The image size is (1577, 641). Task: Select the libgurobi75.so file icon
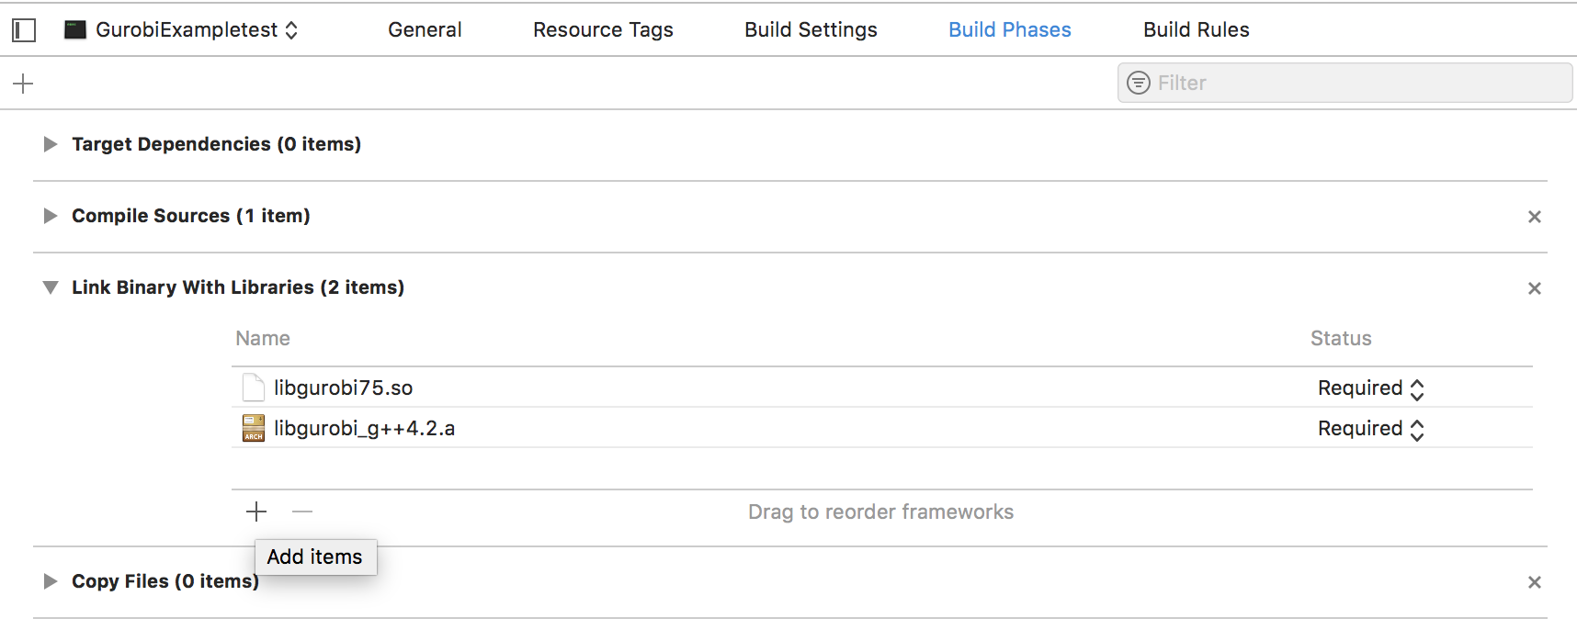point(254,388)
